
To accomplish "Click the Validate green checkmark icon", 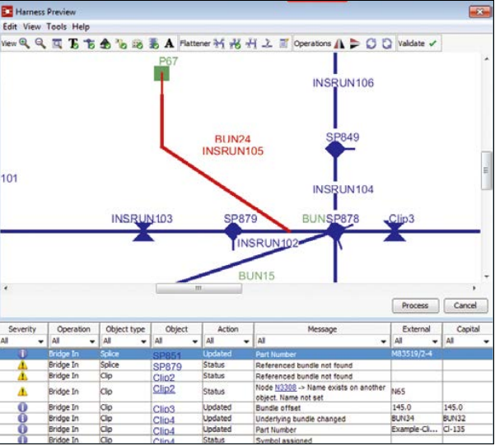I will point(432,43).
